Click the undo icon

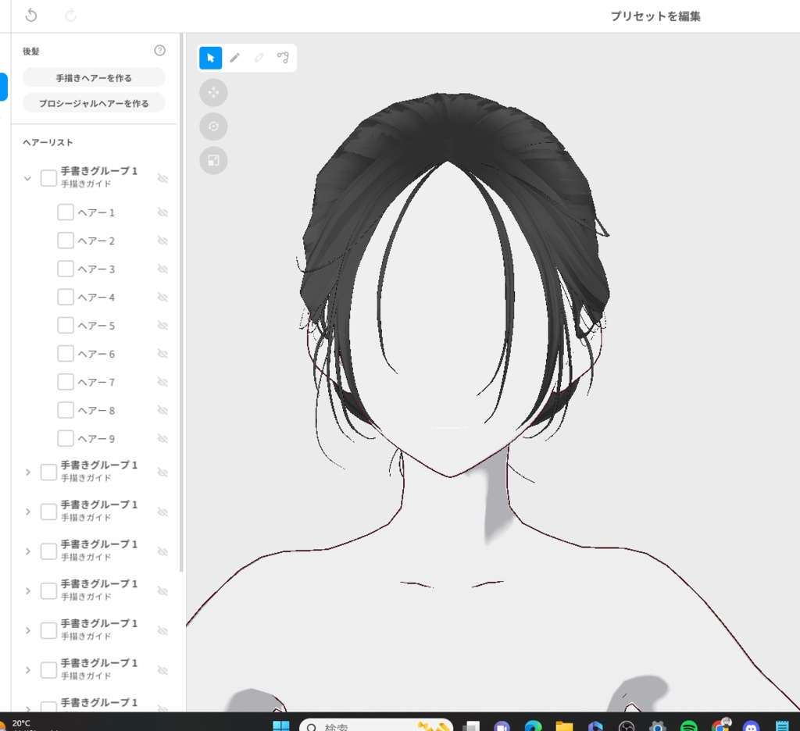pyautogui.click(x=30, y=15)
